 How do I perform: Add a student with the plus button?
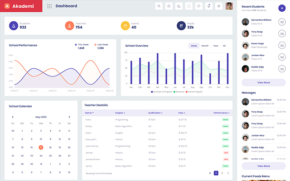pyautogui.click(x=282, y=8)
